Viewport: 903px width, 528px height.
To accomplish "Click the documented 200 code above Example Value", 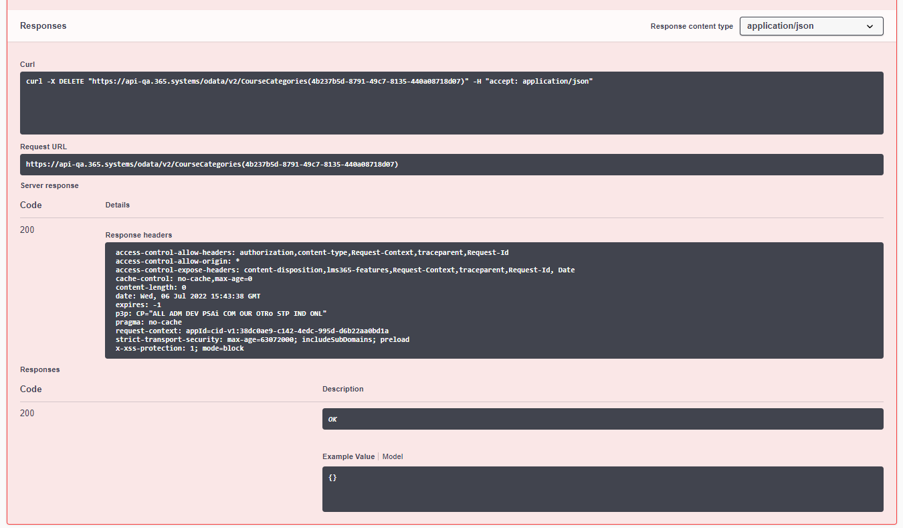I will (27, 413).
